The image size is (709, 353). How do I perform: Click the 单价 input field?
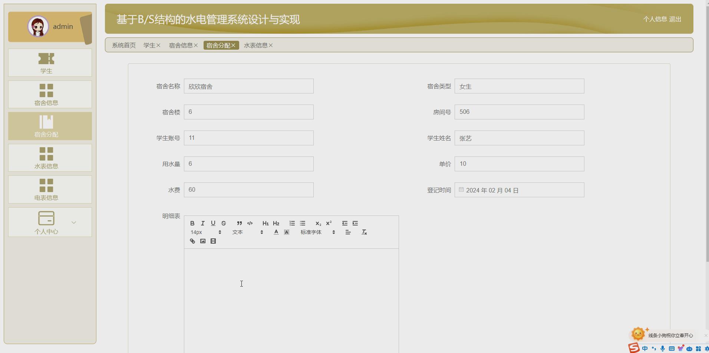(520, 164)
